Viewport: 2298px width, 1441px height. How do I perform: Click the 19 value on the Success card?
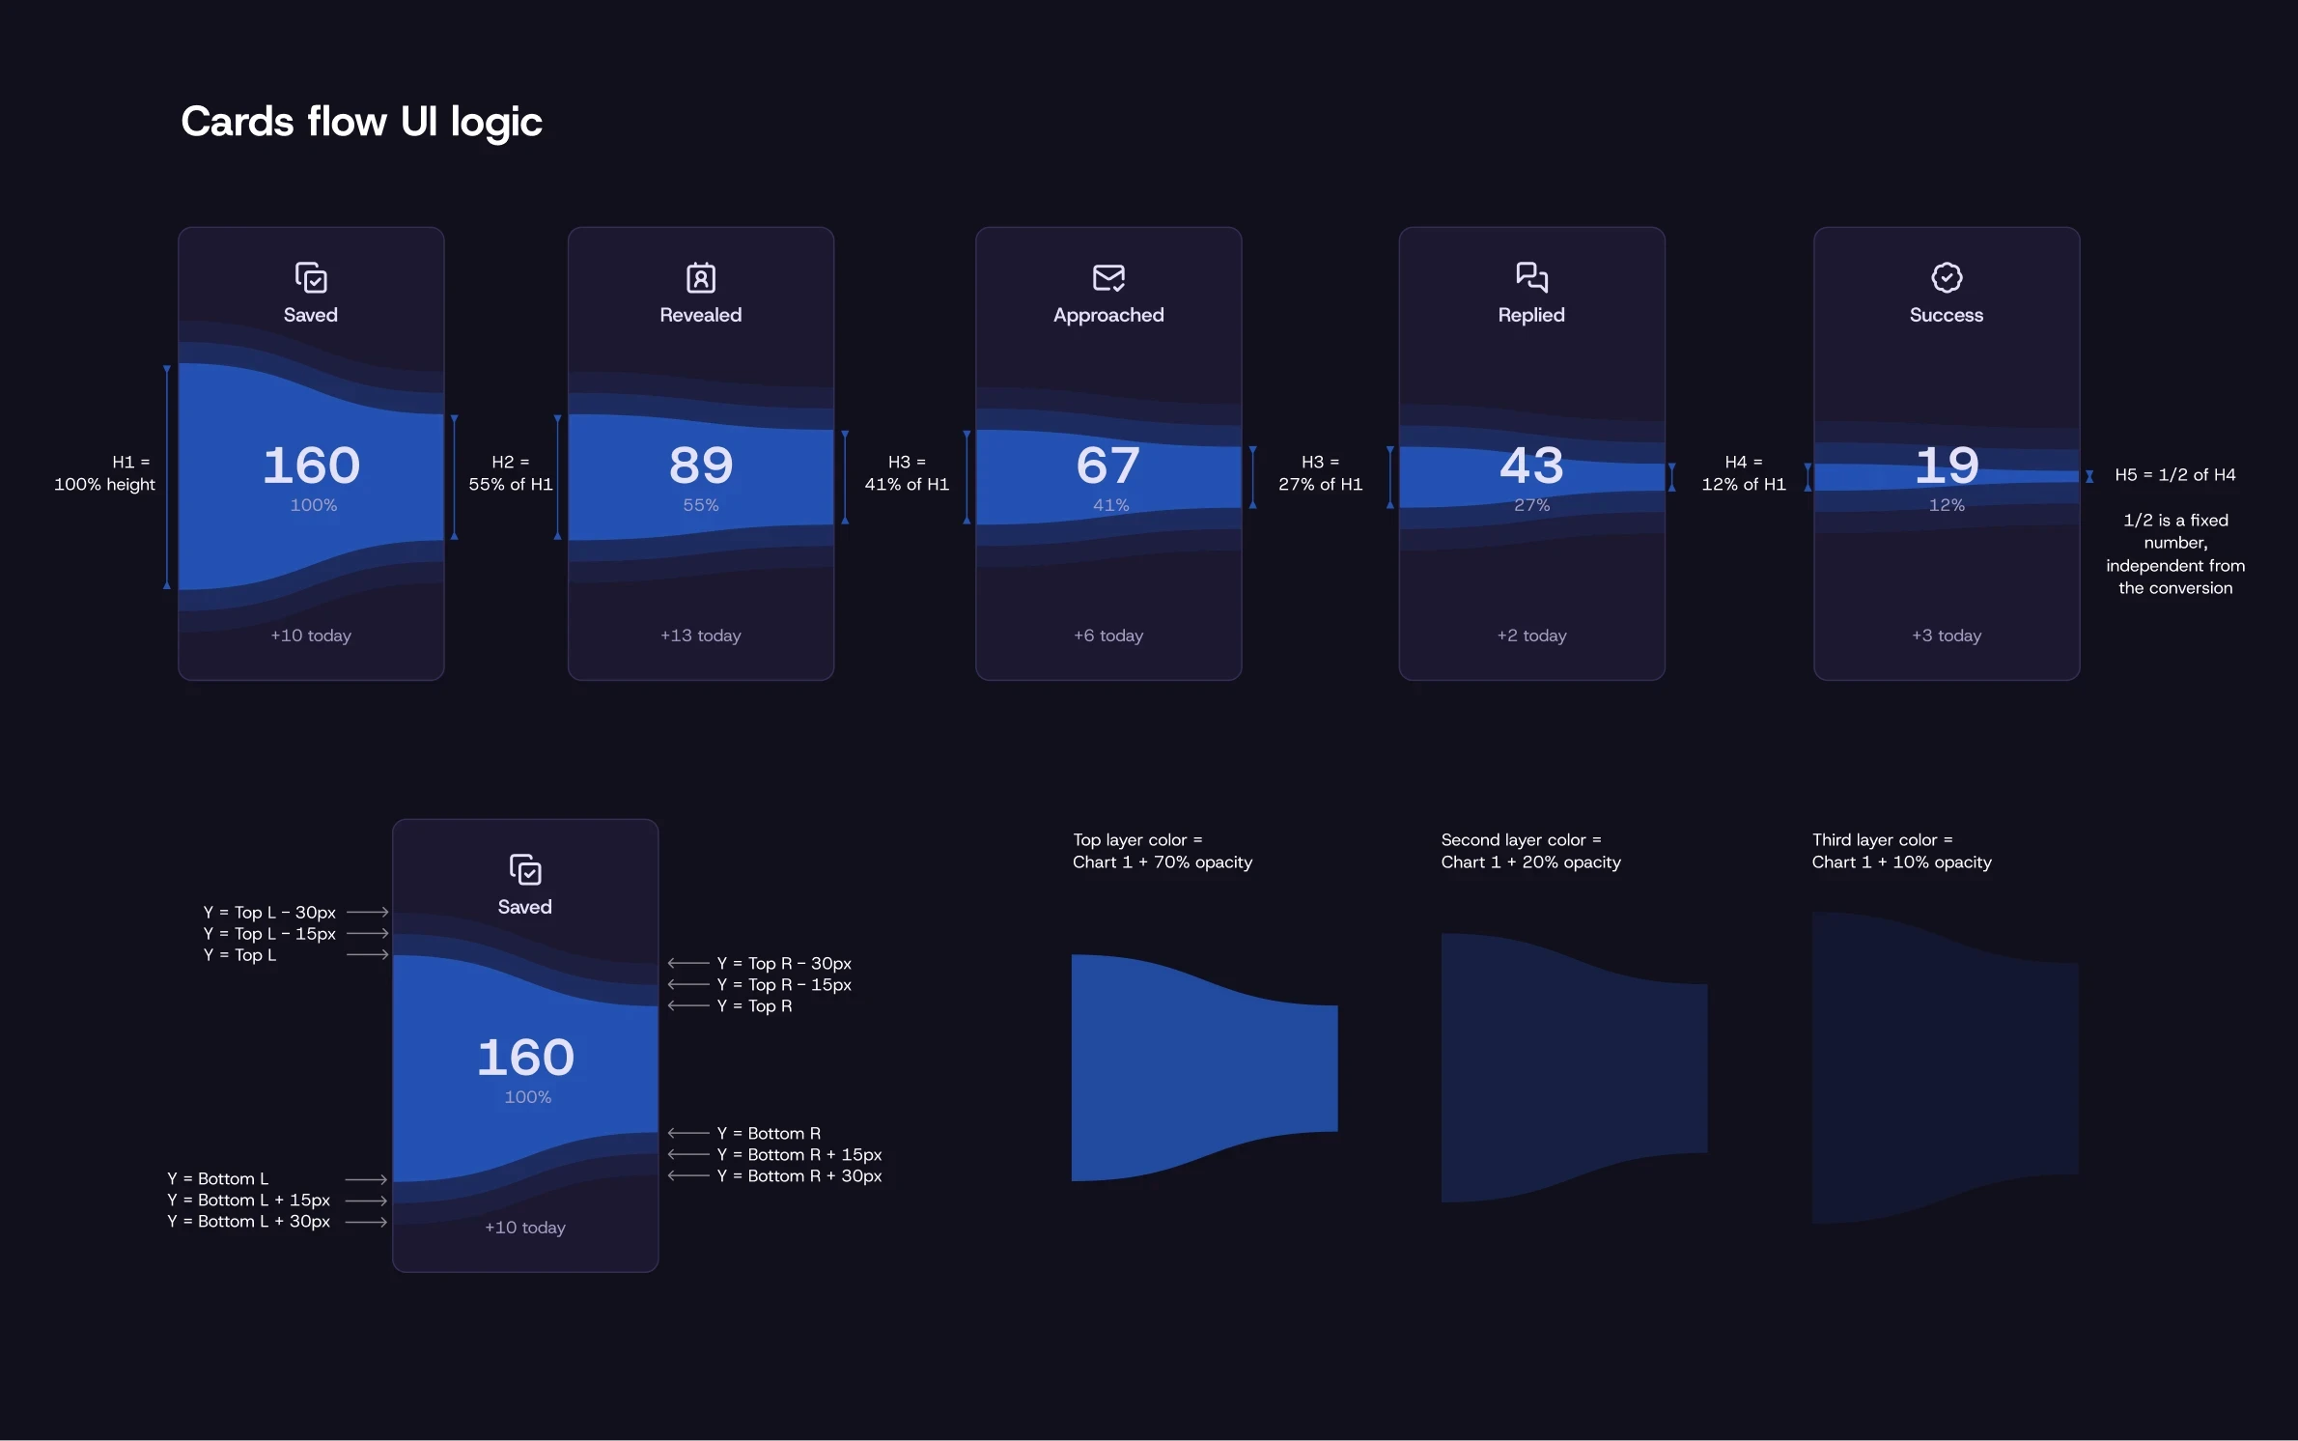tap(1947, 466)
